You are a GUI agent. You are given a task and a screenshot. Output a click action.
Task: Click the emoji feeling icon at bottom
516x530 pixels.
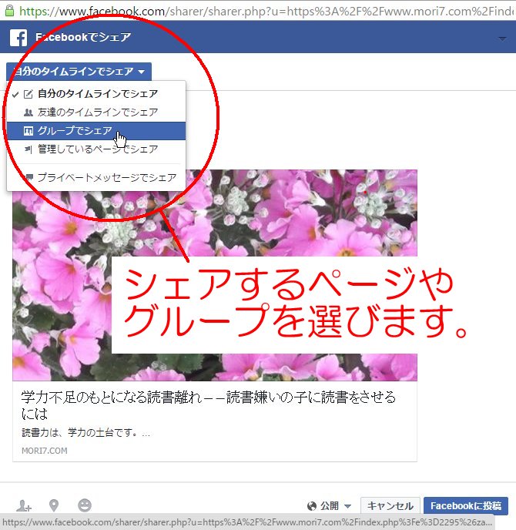(85, 505)
